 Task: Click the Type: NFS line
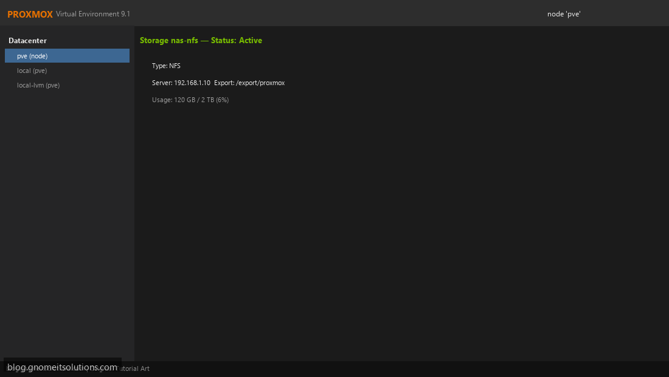167,66
